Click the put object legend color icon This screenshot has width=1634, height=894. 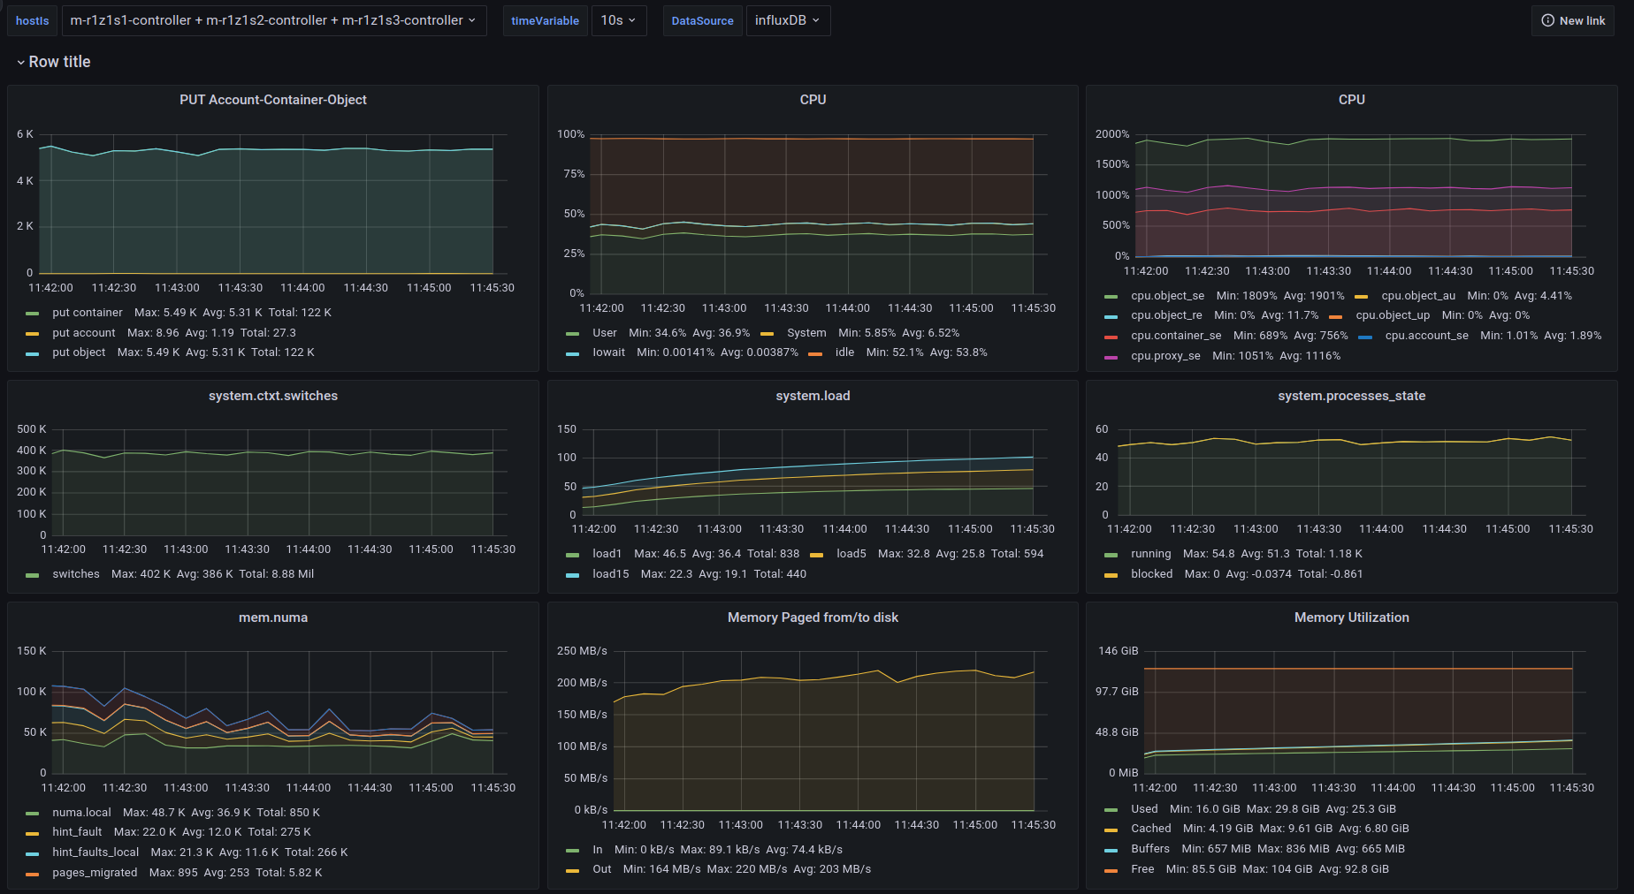(x=33, y=353)
